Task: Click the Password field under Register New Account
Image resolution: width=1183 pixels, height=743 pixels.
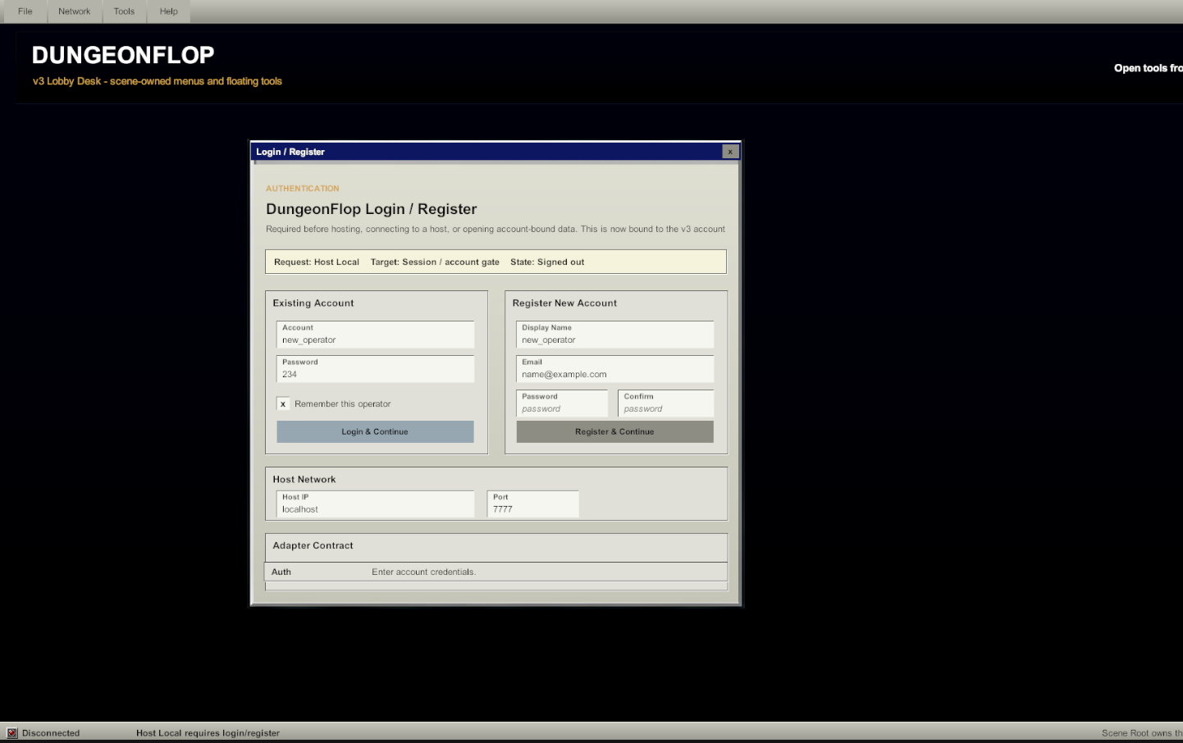Action: pos(562,403)
